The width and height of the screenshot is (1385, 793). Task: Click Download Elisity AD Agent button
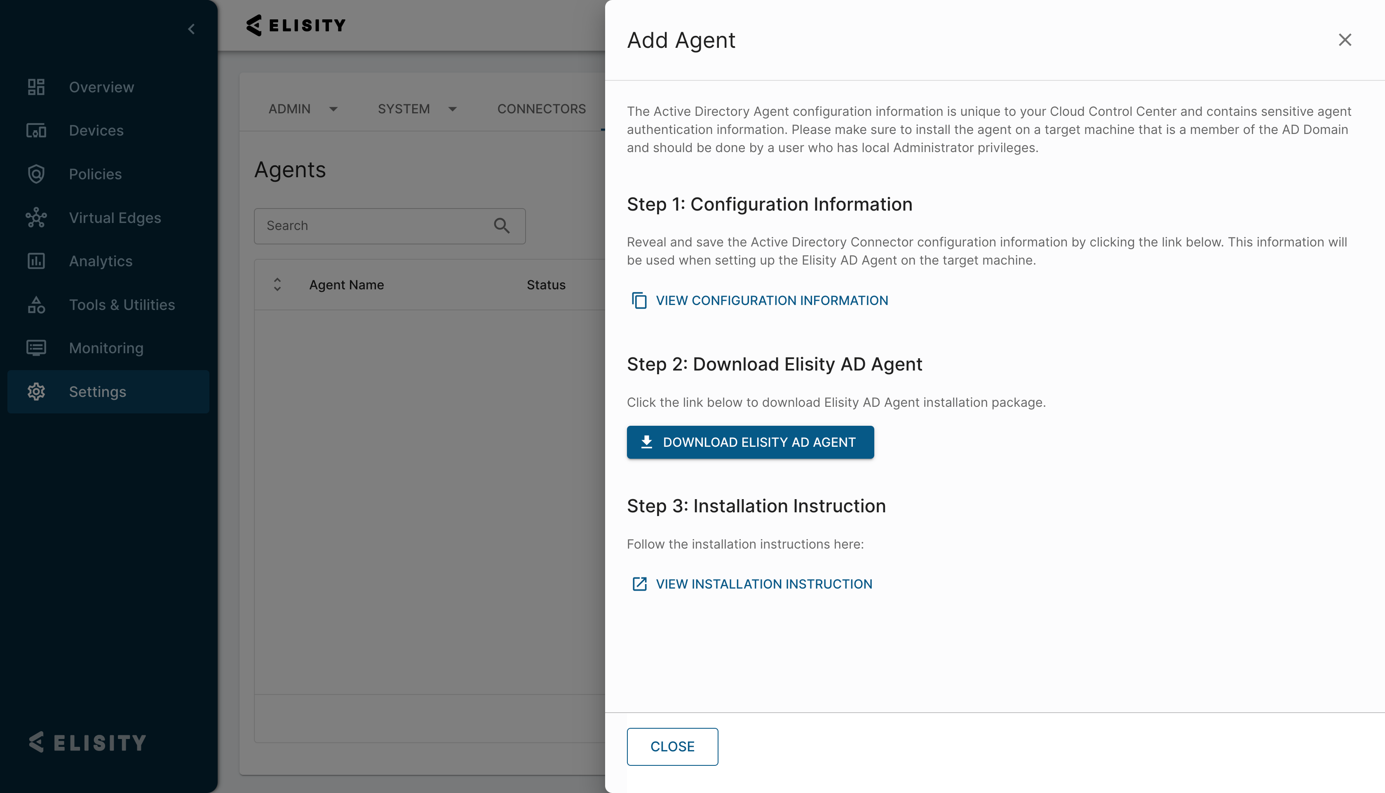(750, 442)
